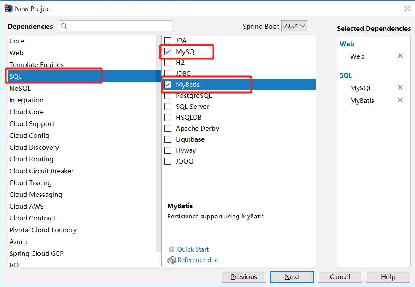This screenshot has width=415, height=287.
Task: Click the IntelliJ IDEA logo in title bar
Action: [8, 8]
